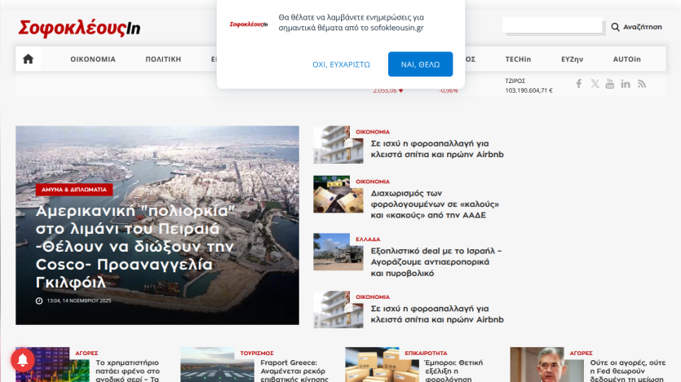Click the Αναζήτηση search label
Image resolution: width=681 pixels, height=382 pixels.
point(643,27)
